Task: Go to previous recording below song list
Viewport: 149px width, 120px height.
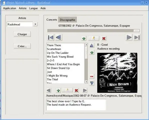Action: coord(49,90)
